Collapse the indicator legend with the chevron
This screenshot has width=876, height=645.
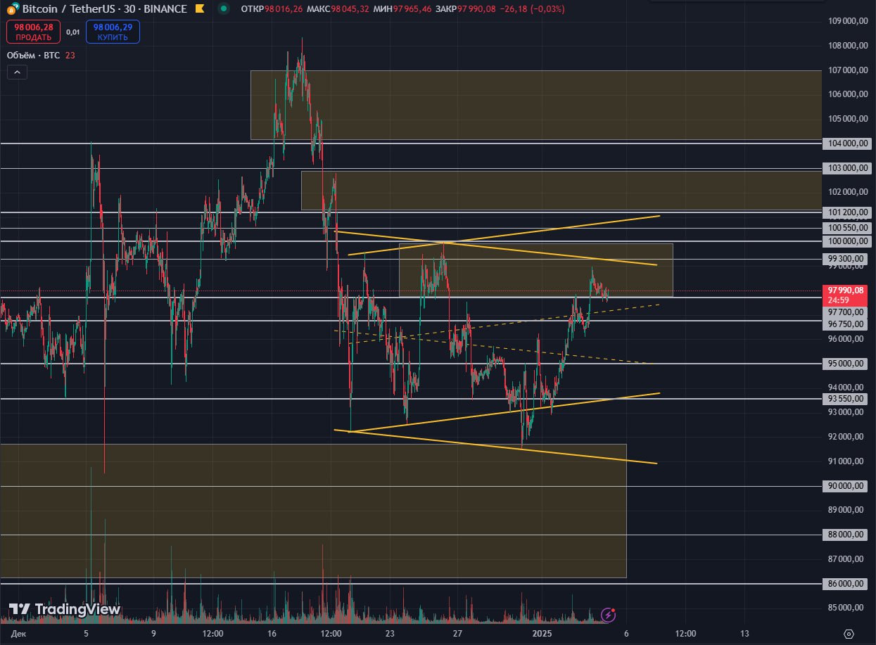tap(17, 72)
